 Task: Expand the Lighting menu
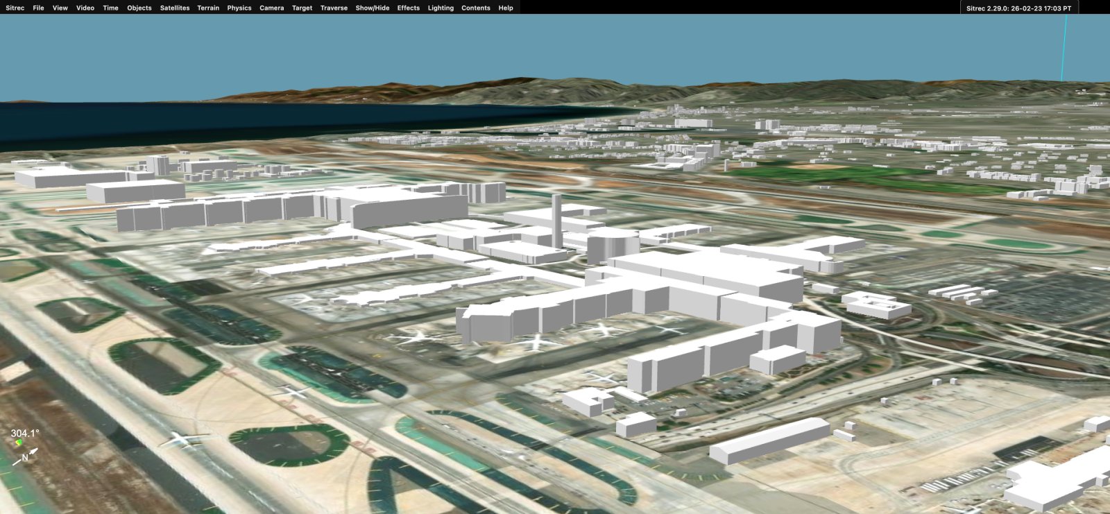[441, 8]
